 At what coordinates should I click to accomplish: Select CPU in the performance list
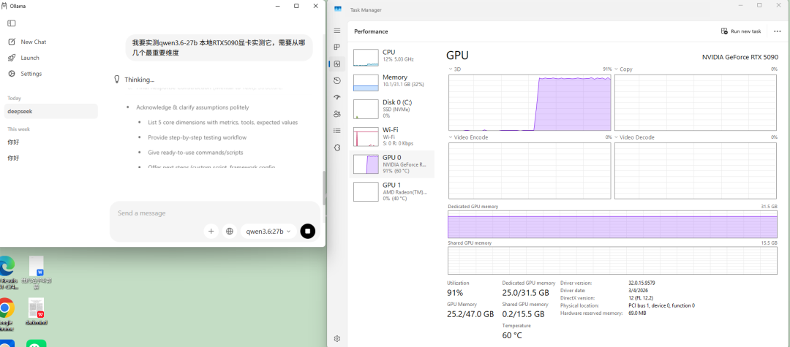(x=392, y=57)
